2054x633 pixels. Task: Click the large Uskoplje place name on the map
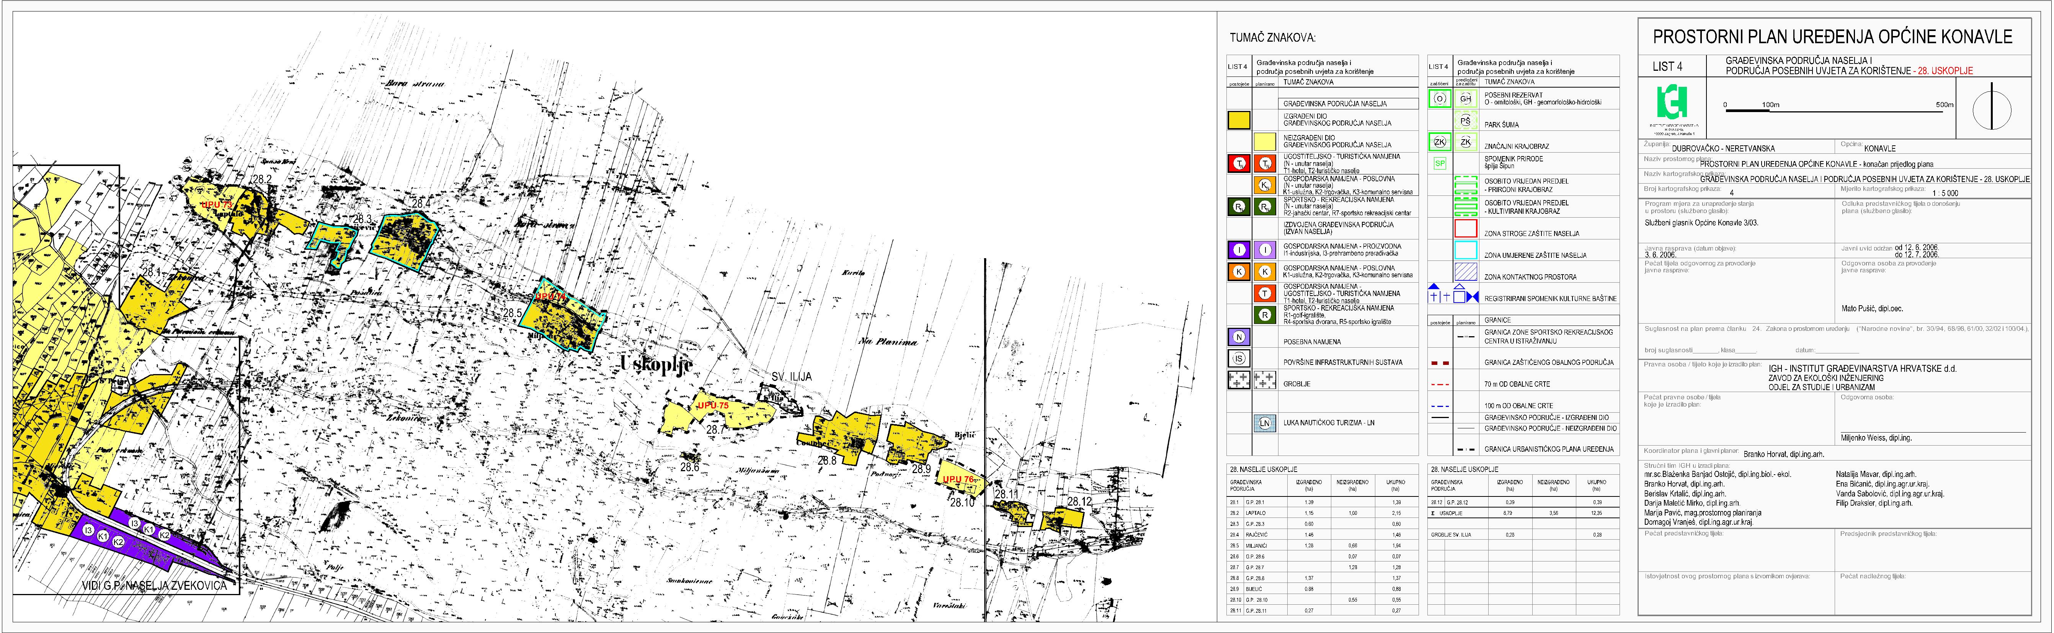coord(657,365)
